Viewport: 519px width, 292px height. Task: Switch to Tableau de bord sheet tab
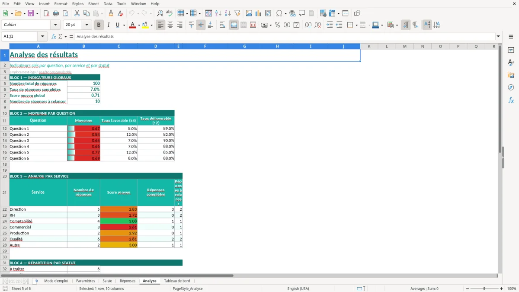[x=177, y=281]
